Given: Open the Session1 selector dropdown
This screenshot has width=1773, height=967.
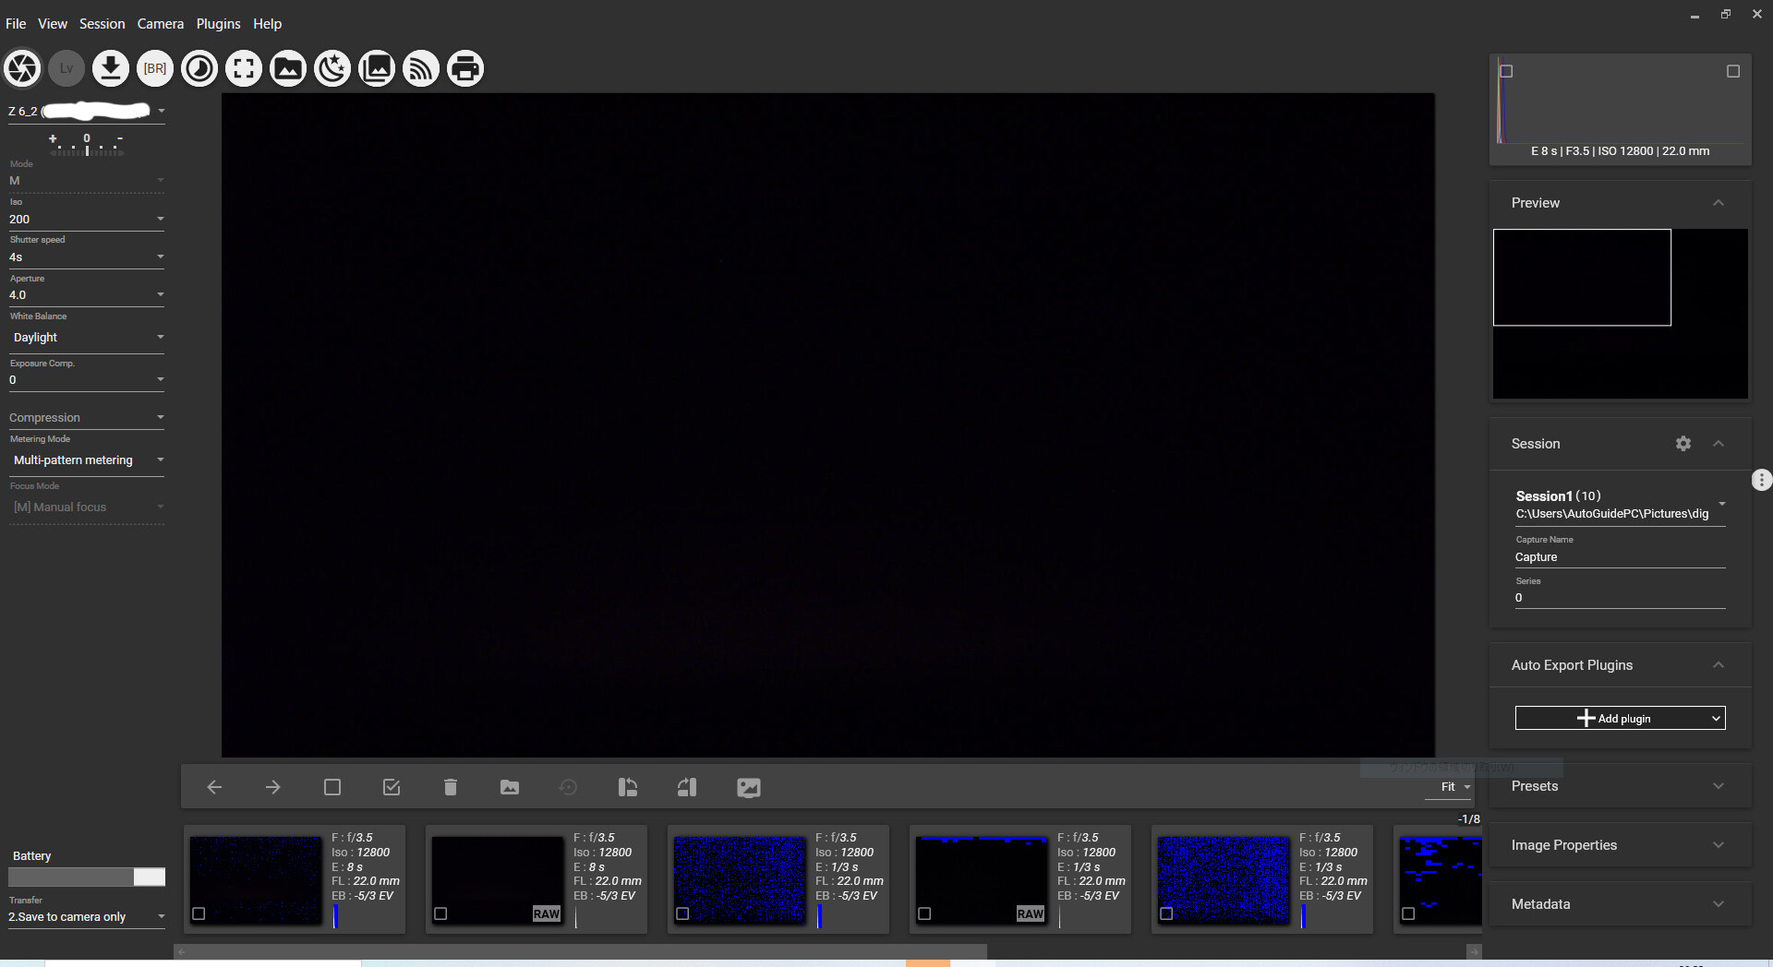Looking at the screenshot, I should pos(1620,505).
